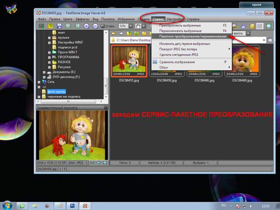This screenshot has width=280, height=210.
Task: Choose Преобразовать выбранные menu entry
Action: tap(191, 25)
